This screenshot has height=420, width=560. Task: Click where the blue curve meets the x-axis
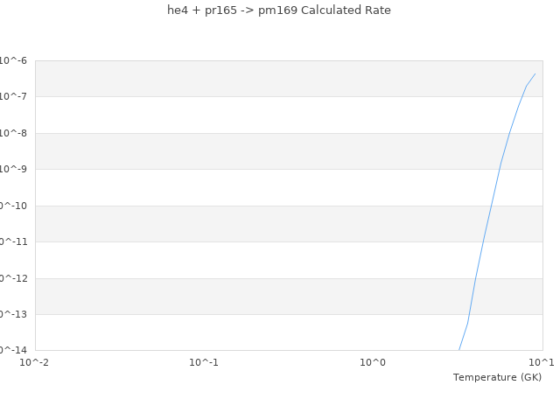pos(459,350)
